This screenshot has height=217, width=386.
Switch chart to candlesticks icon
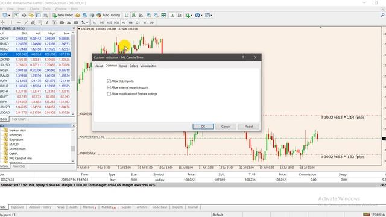pos(134,15)
